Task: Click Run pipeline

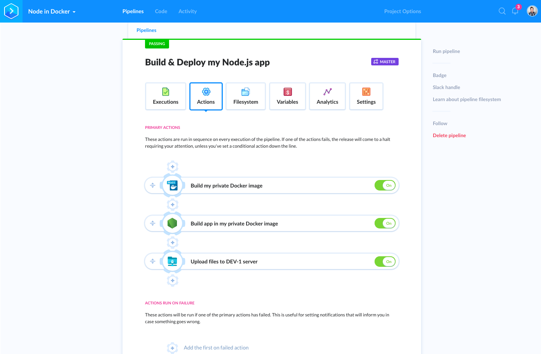Action: (x=446, y=51)
